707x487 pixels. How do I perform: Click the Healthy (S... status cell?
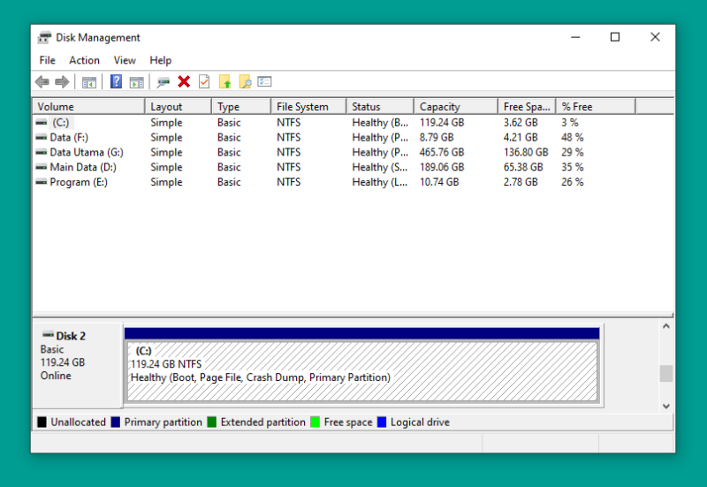(x=380, y=167)
